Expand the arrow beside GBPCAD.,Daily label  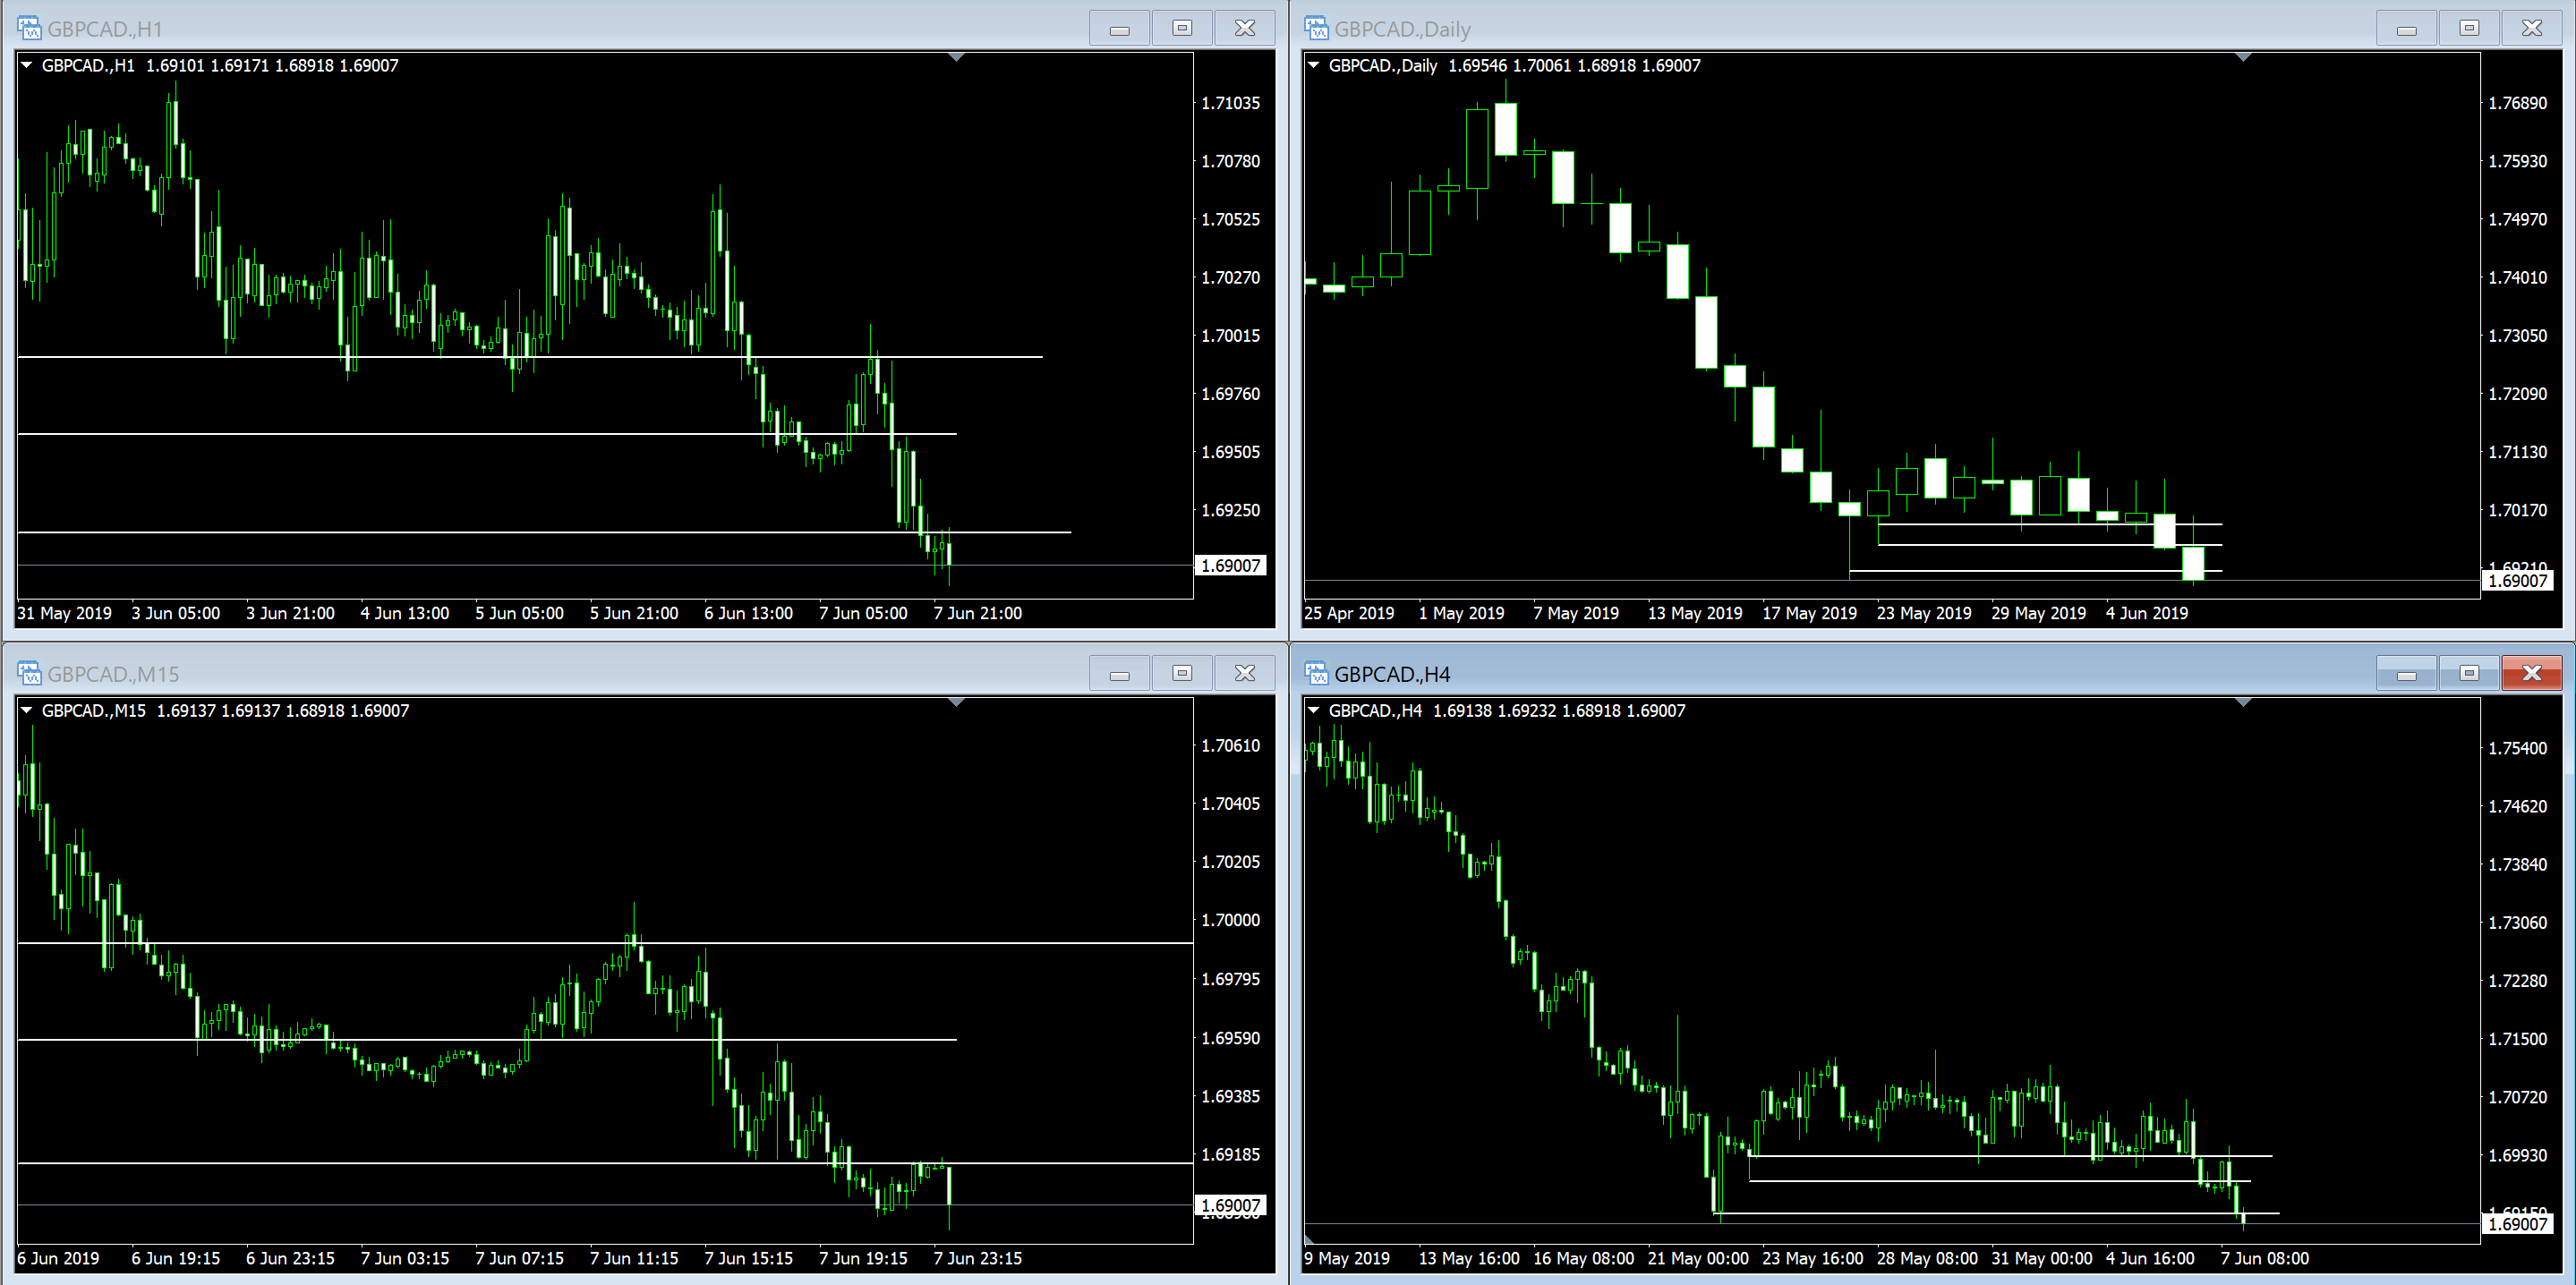(1314, 65)
